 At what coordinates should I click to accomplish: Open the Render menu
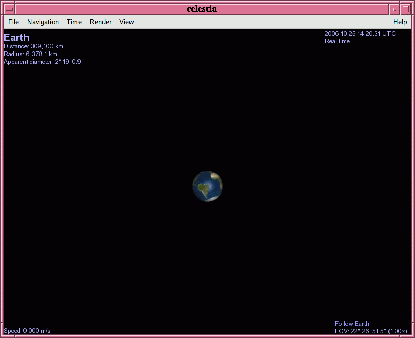100,22
